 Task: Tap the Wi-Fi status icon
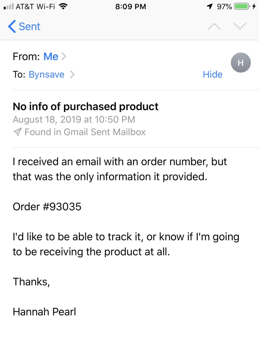pos(63,6)
